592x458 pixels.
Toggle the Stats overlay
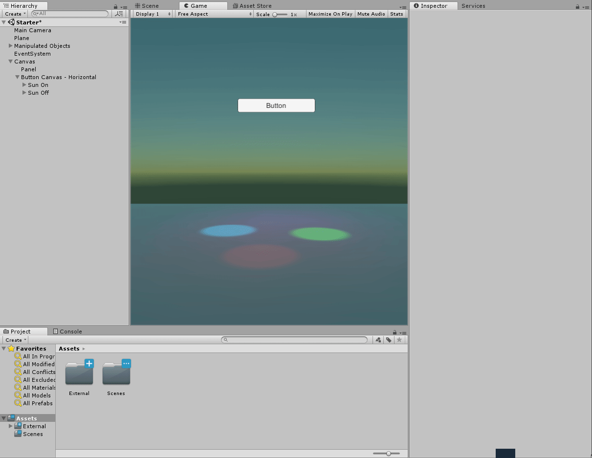pyautogui.click(x=396, y=14)
